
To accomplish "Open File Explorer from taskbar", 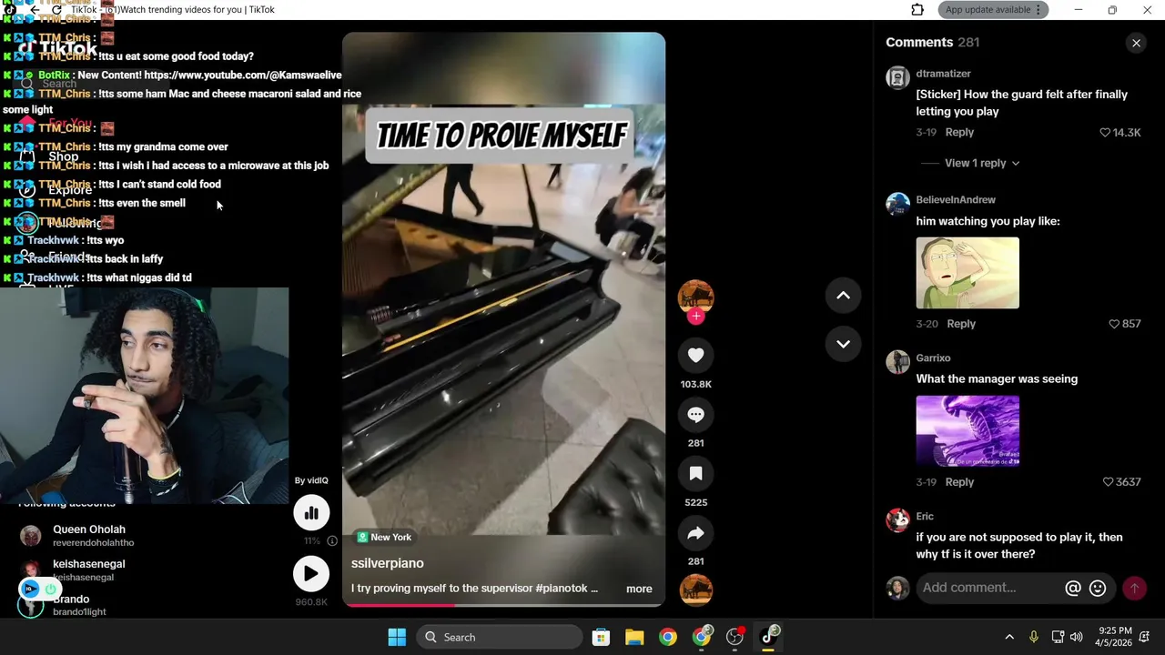I will coord(634,638).
